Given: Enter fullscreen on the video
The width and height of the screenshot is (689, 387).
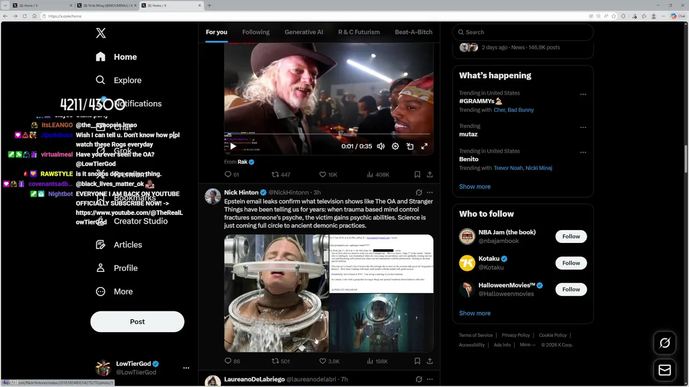Looking at the screenshot, I should pyautogui.click(x=424, y=146).
